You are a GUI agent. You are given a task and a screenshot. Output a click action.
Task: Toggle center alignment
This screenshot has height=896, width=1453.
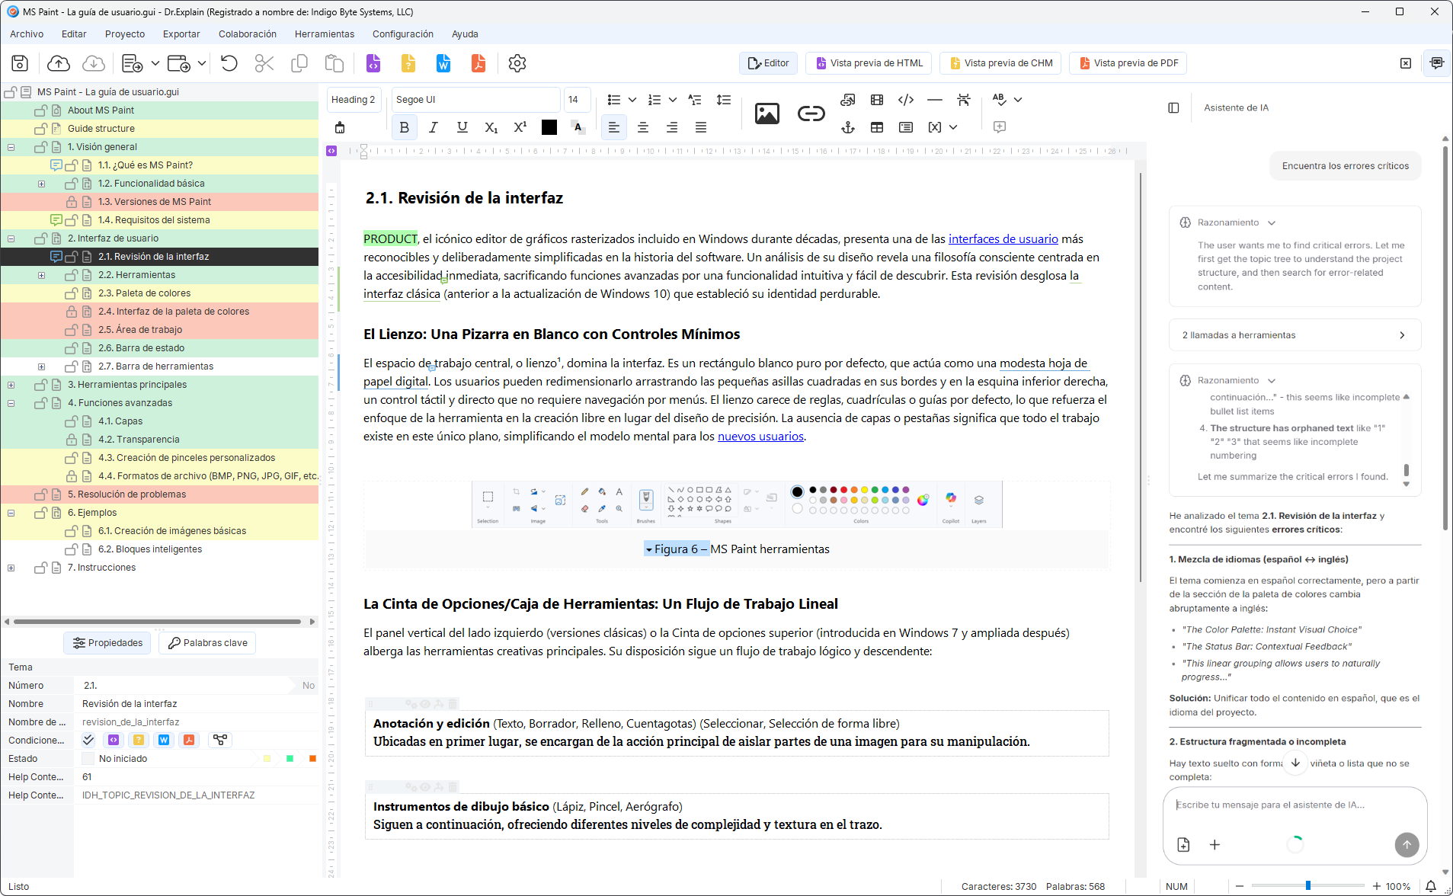coord(643,127)
